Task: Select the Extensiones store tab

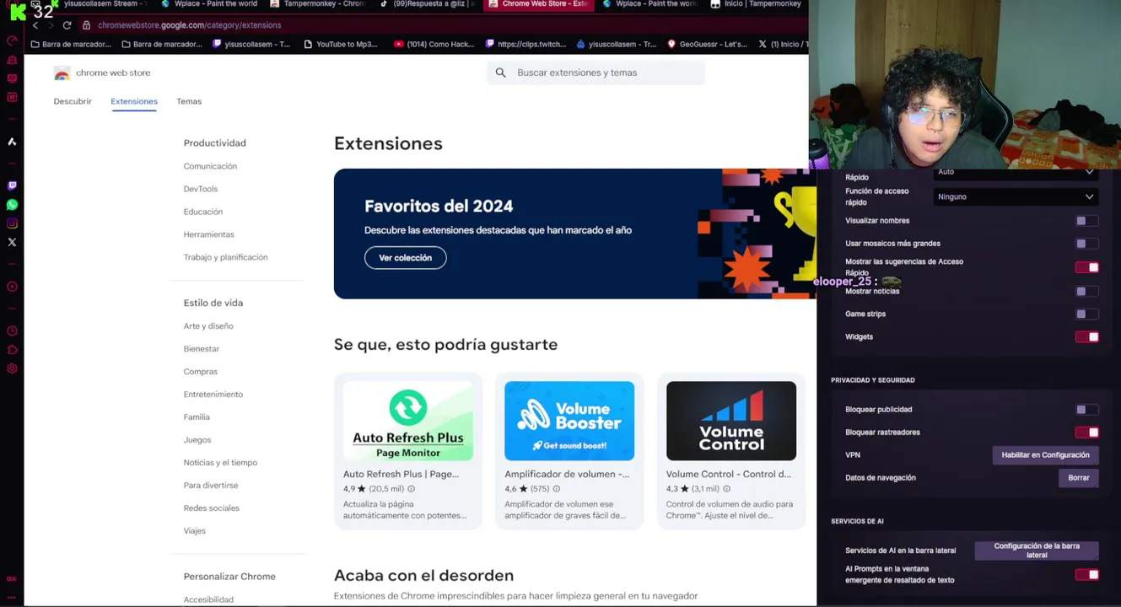Action: pyautogui.click(x=134, y=101)
